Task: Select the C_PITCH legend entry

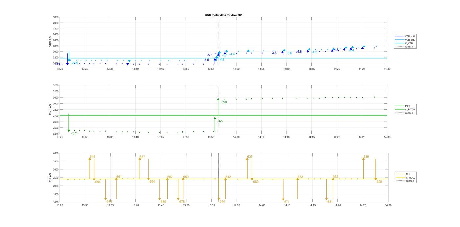Action: (x=405, y=110)
